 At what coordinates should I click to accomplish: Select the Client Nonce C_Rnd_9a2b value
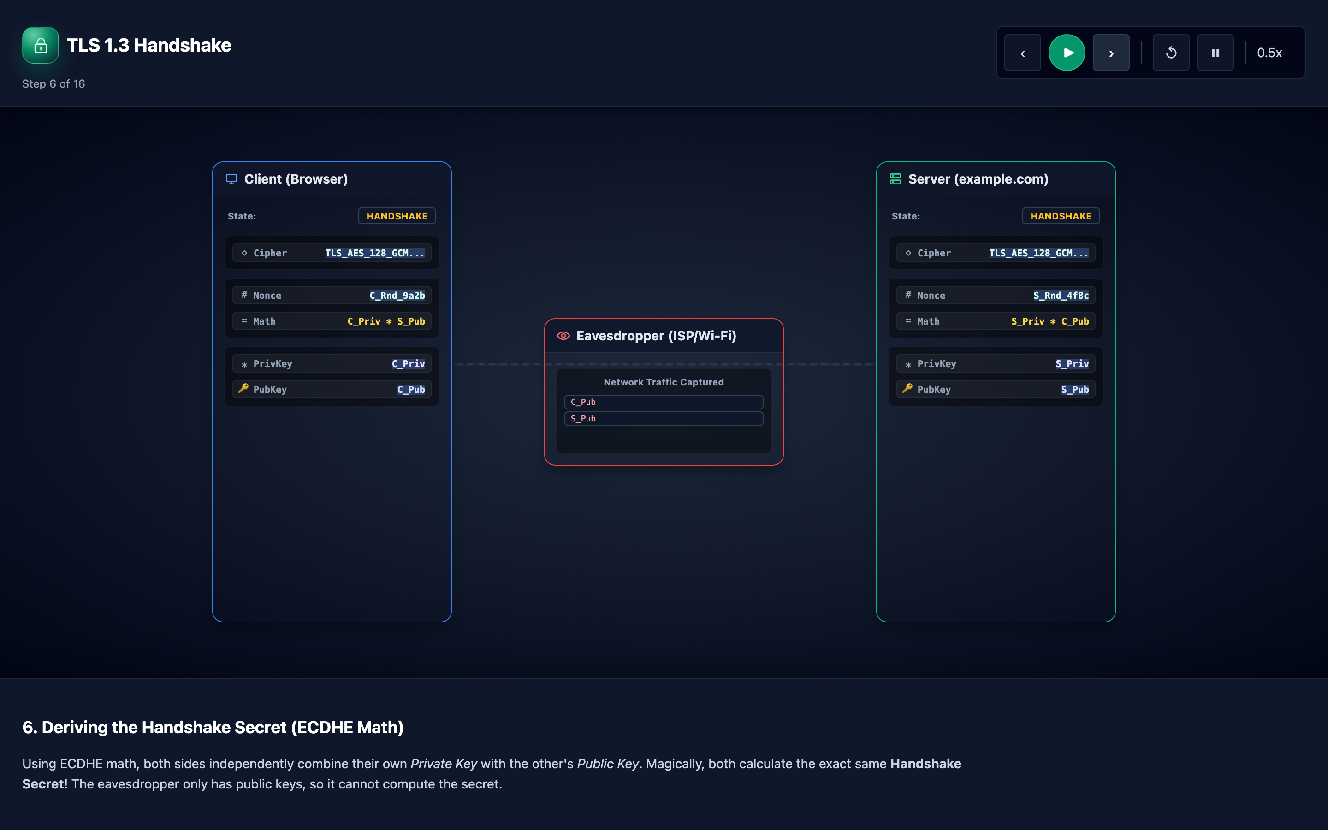[397, 295]
